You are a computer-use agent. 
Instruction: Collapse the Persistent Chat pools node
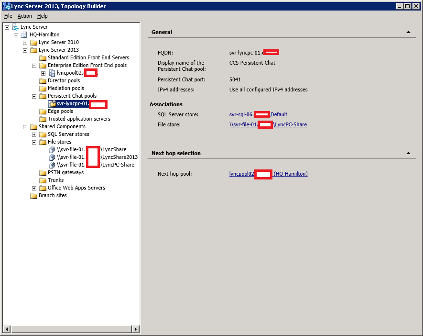pos(34,96)
